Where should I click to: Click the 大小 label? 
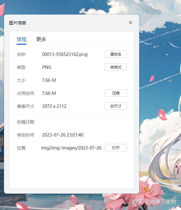pos(21,80)
